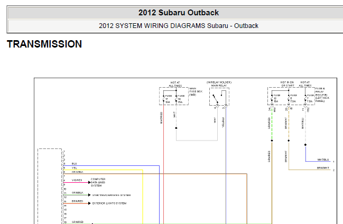Click the MAIN FUSE BOX (M/B) label
343x224 pixels.
196,91
